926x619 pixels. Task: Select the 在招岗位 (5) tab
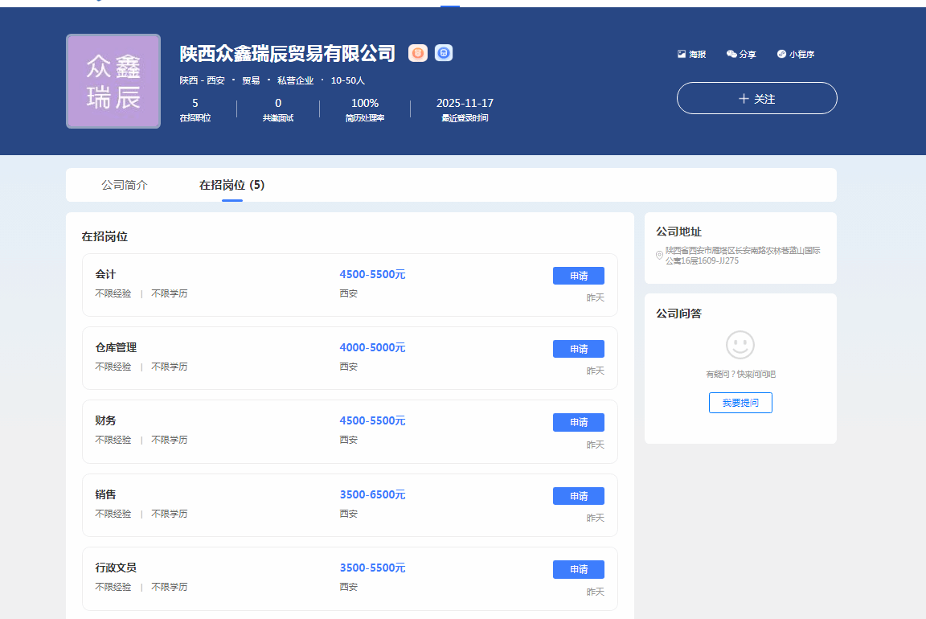(x=231, y=185)
